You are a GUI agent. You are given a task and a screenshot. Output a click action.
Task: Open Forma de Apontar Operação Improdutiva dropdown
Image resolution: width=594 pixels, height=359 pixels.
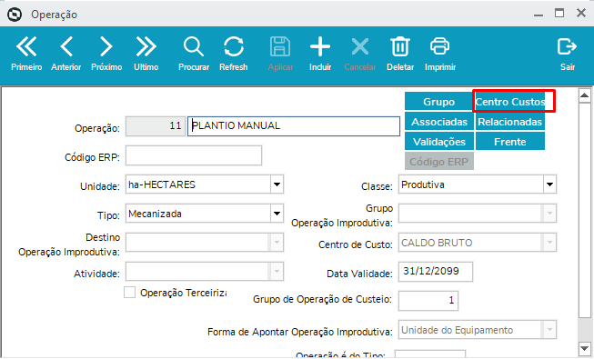pos(549,330)
